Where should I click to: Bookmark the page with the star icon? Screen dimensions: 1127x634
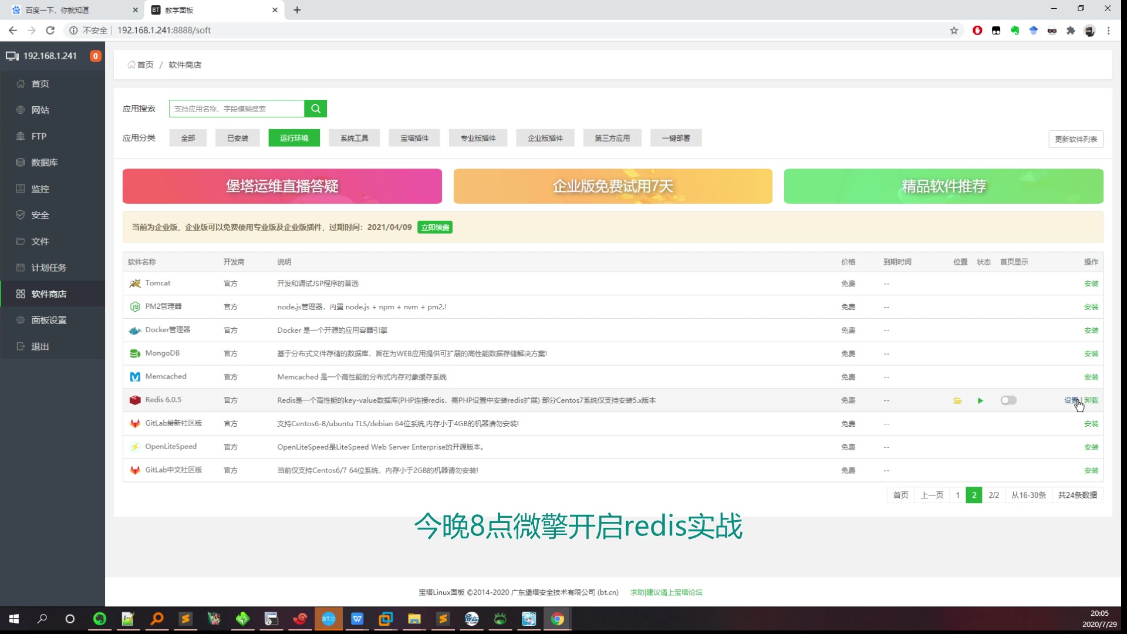954,31
